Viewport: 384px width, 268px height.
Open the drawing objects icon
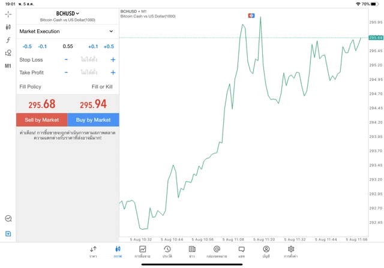tap(8, 53)
